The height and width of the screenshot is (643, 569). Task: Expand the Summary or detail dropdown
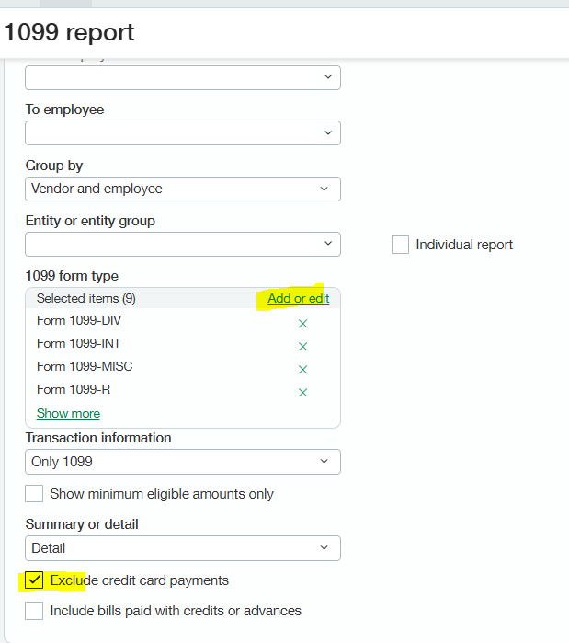coord(183,548)
